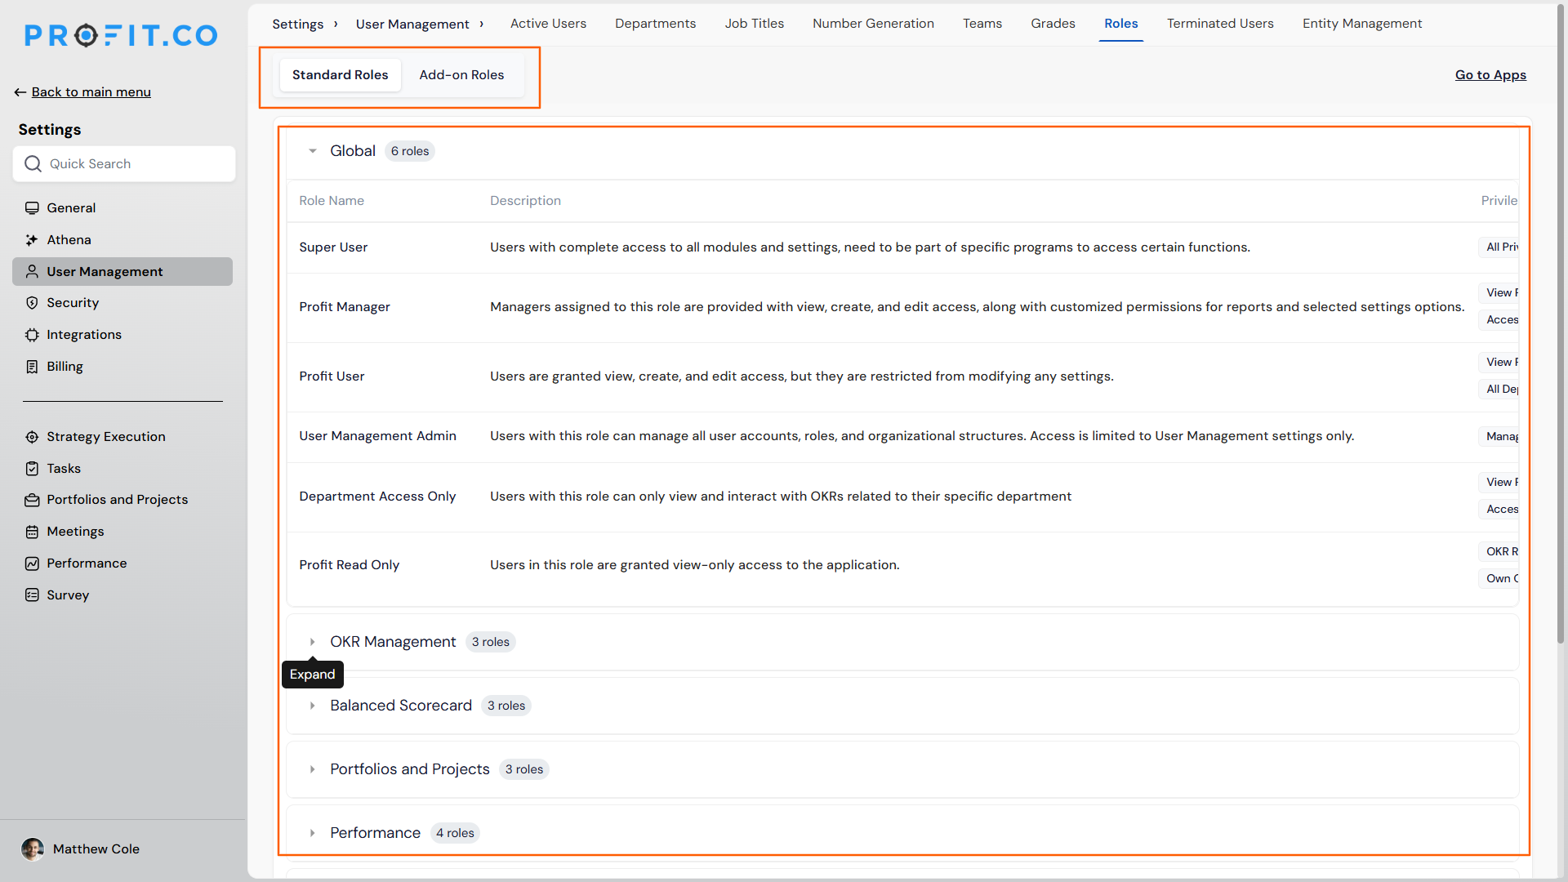Select the Roles tab
Screen dimensions: 1568x882
pyautogui.click(x=1121, y=24)
